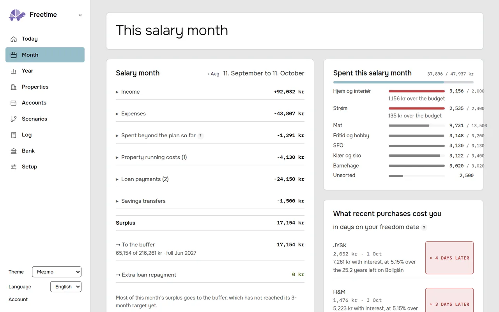Image resolution: width=499 pixels, height=312 pixels.
Task: Open the Setup page
Action: point(45,167)
